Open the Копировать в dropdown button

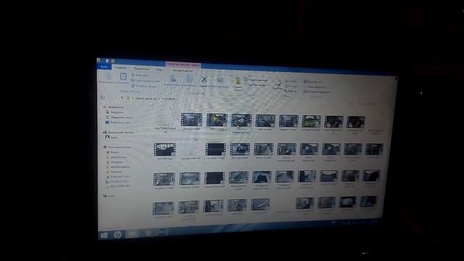point(188,81)
